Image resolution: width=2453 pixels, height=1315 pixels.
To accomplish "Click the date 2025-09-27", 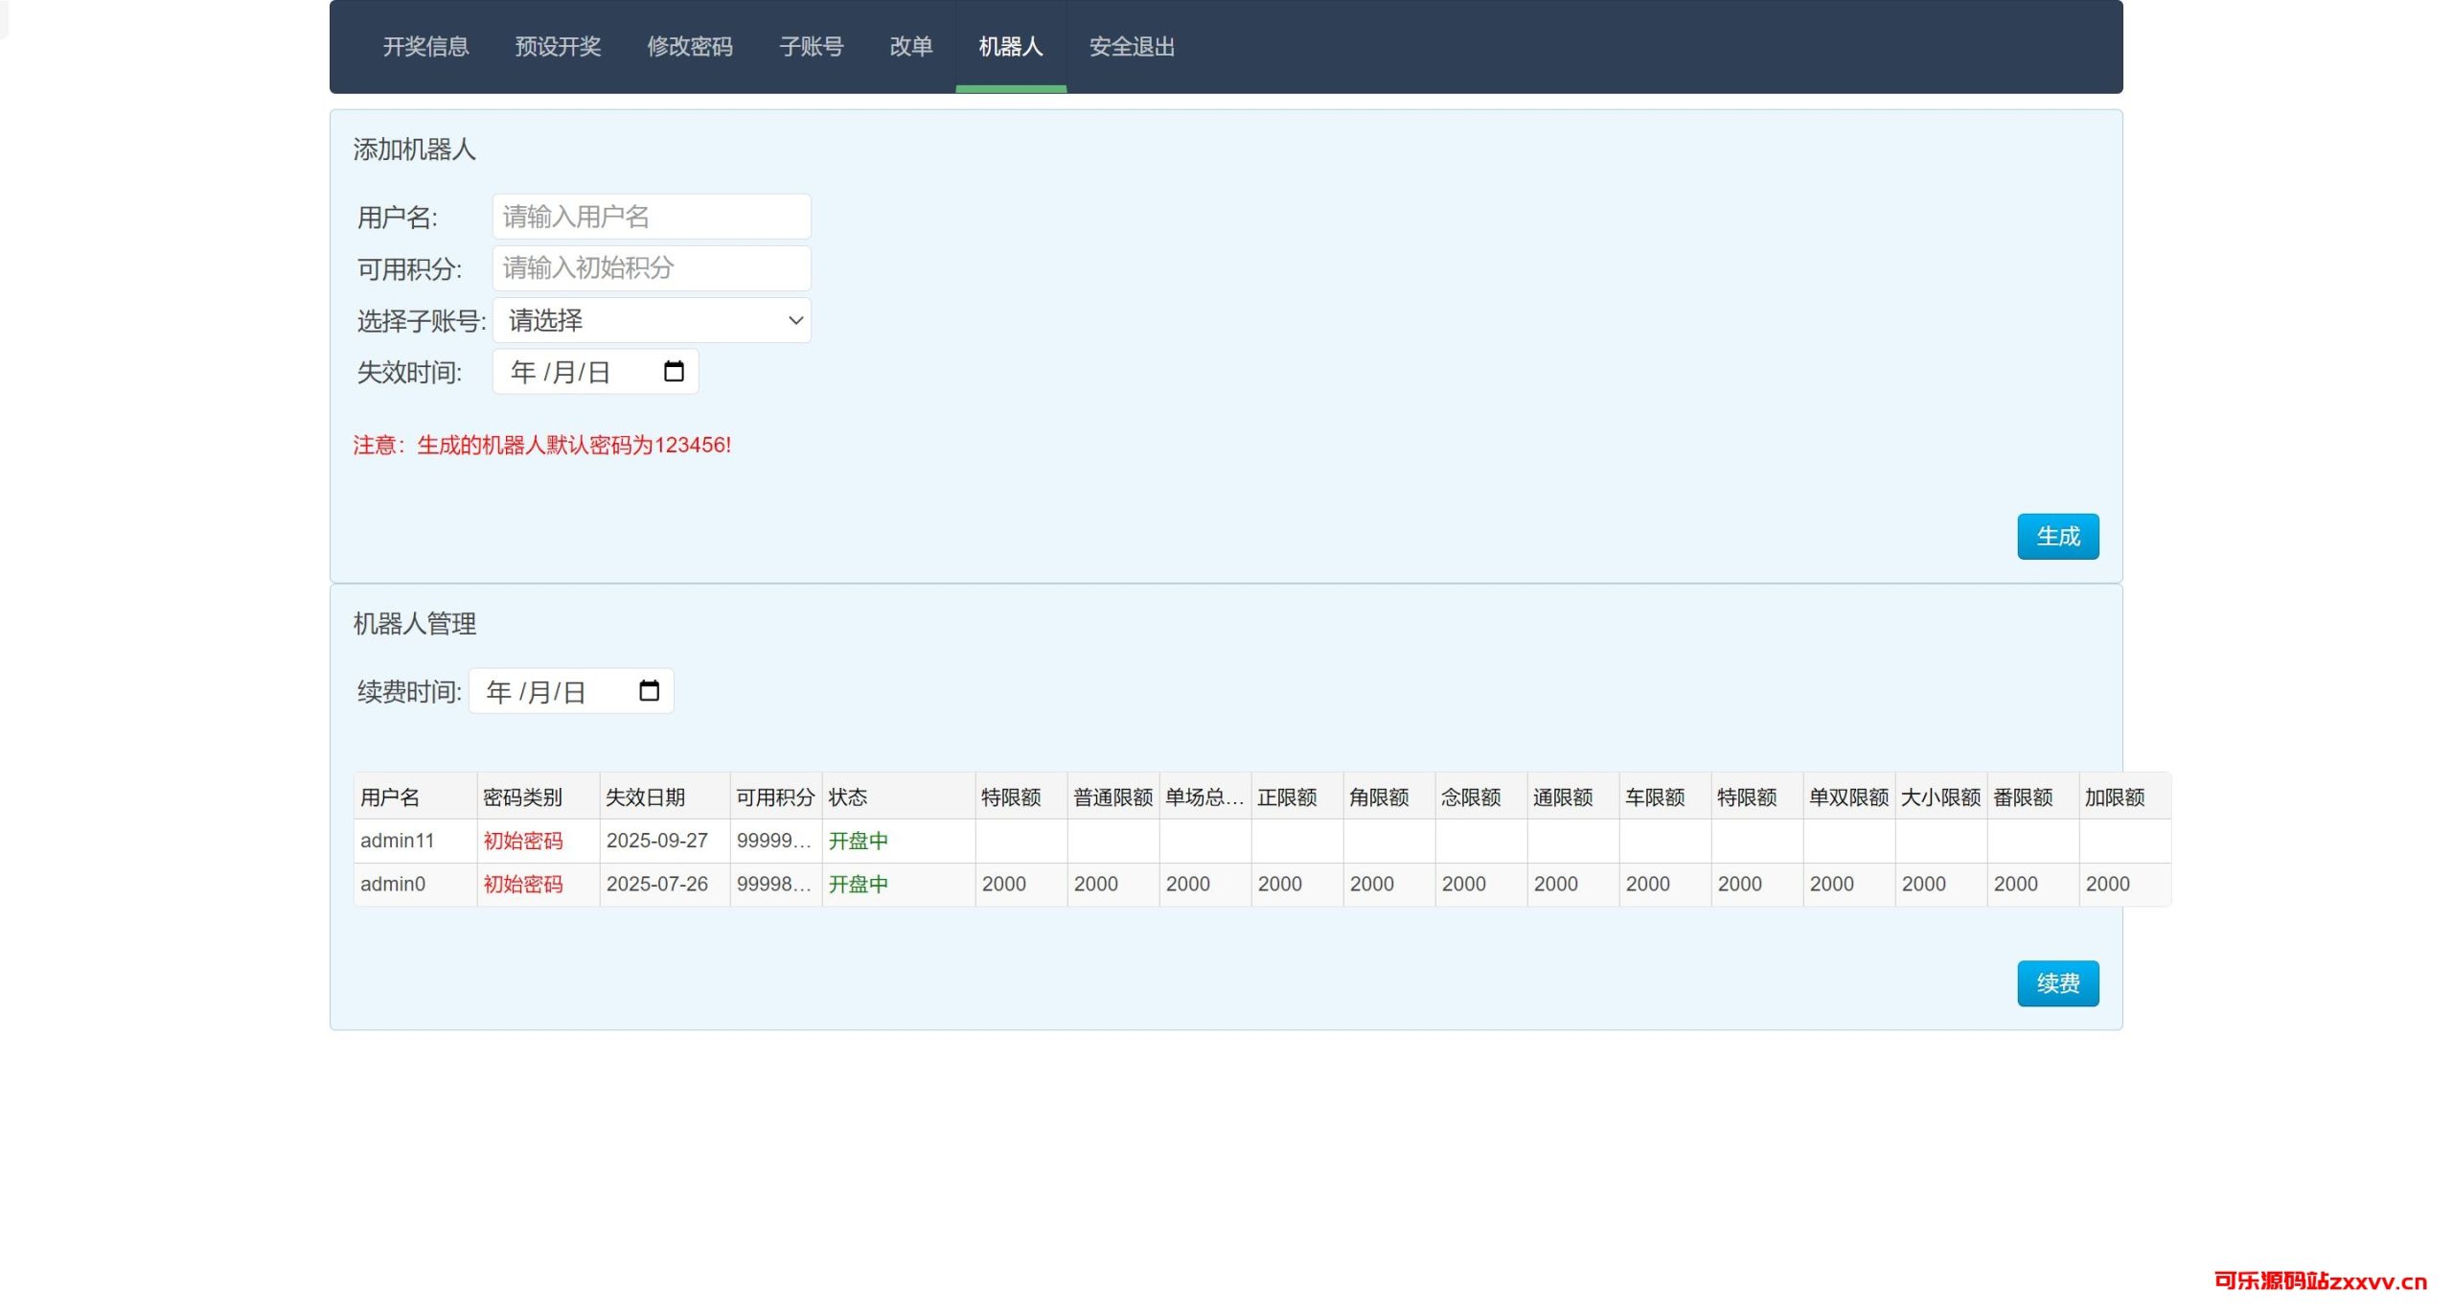I will pyautogui.click(x=657, y=841).
